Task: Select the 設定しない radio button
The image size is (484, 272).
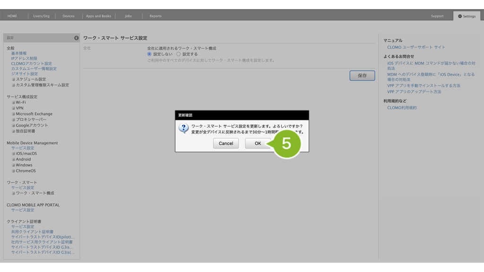Action: coord(150,54)
